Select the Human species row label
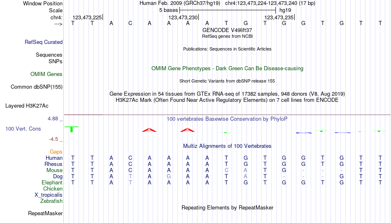This screenshot has width=391, height=223. tap(54, 158)
